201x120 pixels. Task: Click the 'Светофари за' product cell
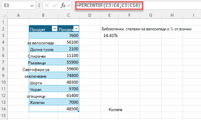coord(43,69)
